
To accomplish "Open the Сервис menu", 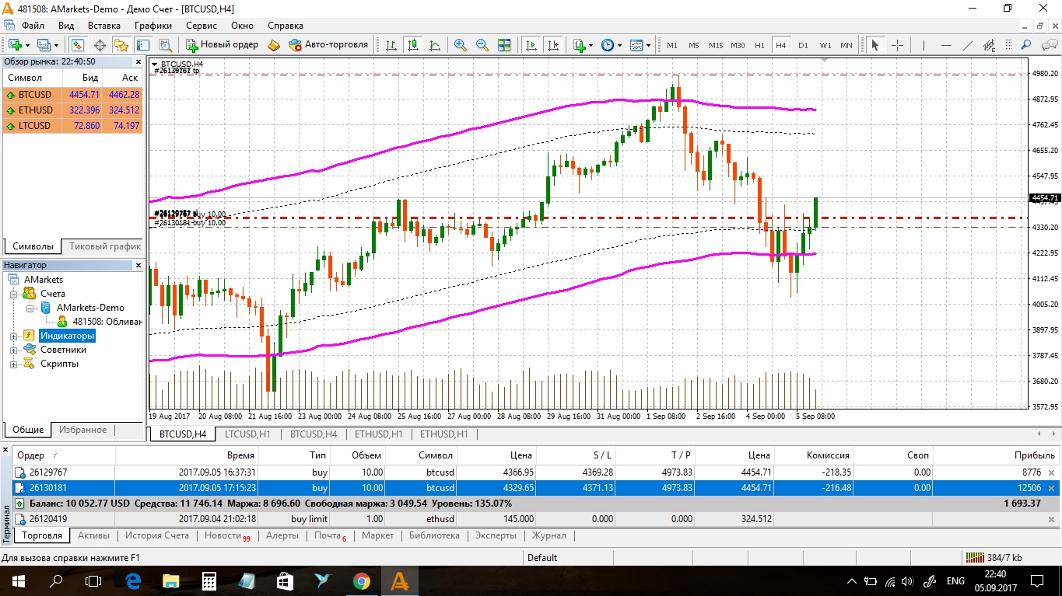I will [202, 26].
